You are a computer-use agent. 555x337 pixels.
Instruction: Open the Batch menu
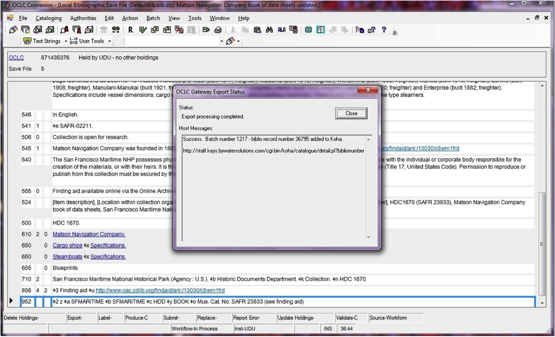[x=153, y=18]
